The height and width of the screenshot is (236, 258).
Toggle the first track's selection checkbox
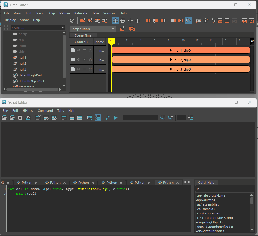click(73, 50)
